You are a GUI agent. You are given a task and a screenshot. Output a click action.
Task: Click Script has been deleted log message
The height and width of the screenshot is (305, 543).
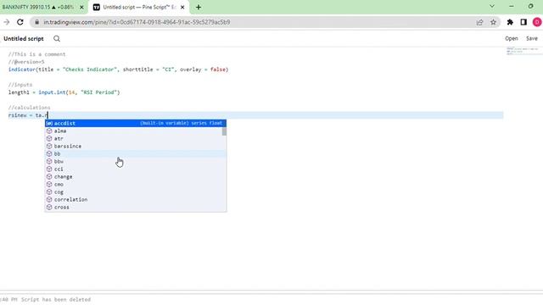56,299
